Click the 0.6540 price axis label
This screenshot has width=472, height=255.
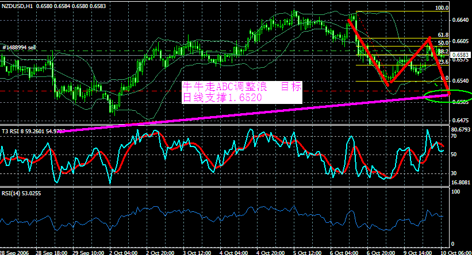(x=461, y=80)
